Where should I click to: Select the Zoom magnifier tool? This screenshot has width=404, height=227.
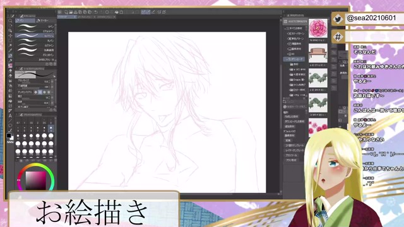(x=10, y=21)
